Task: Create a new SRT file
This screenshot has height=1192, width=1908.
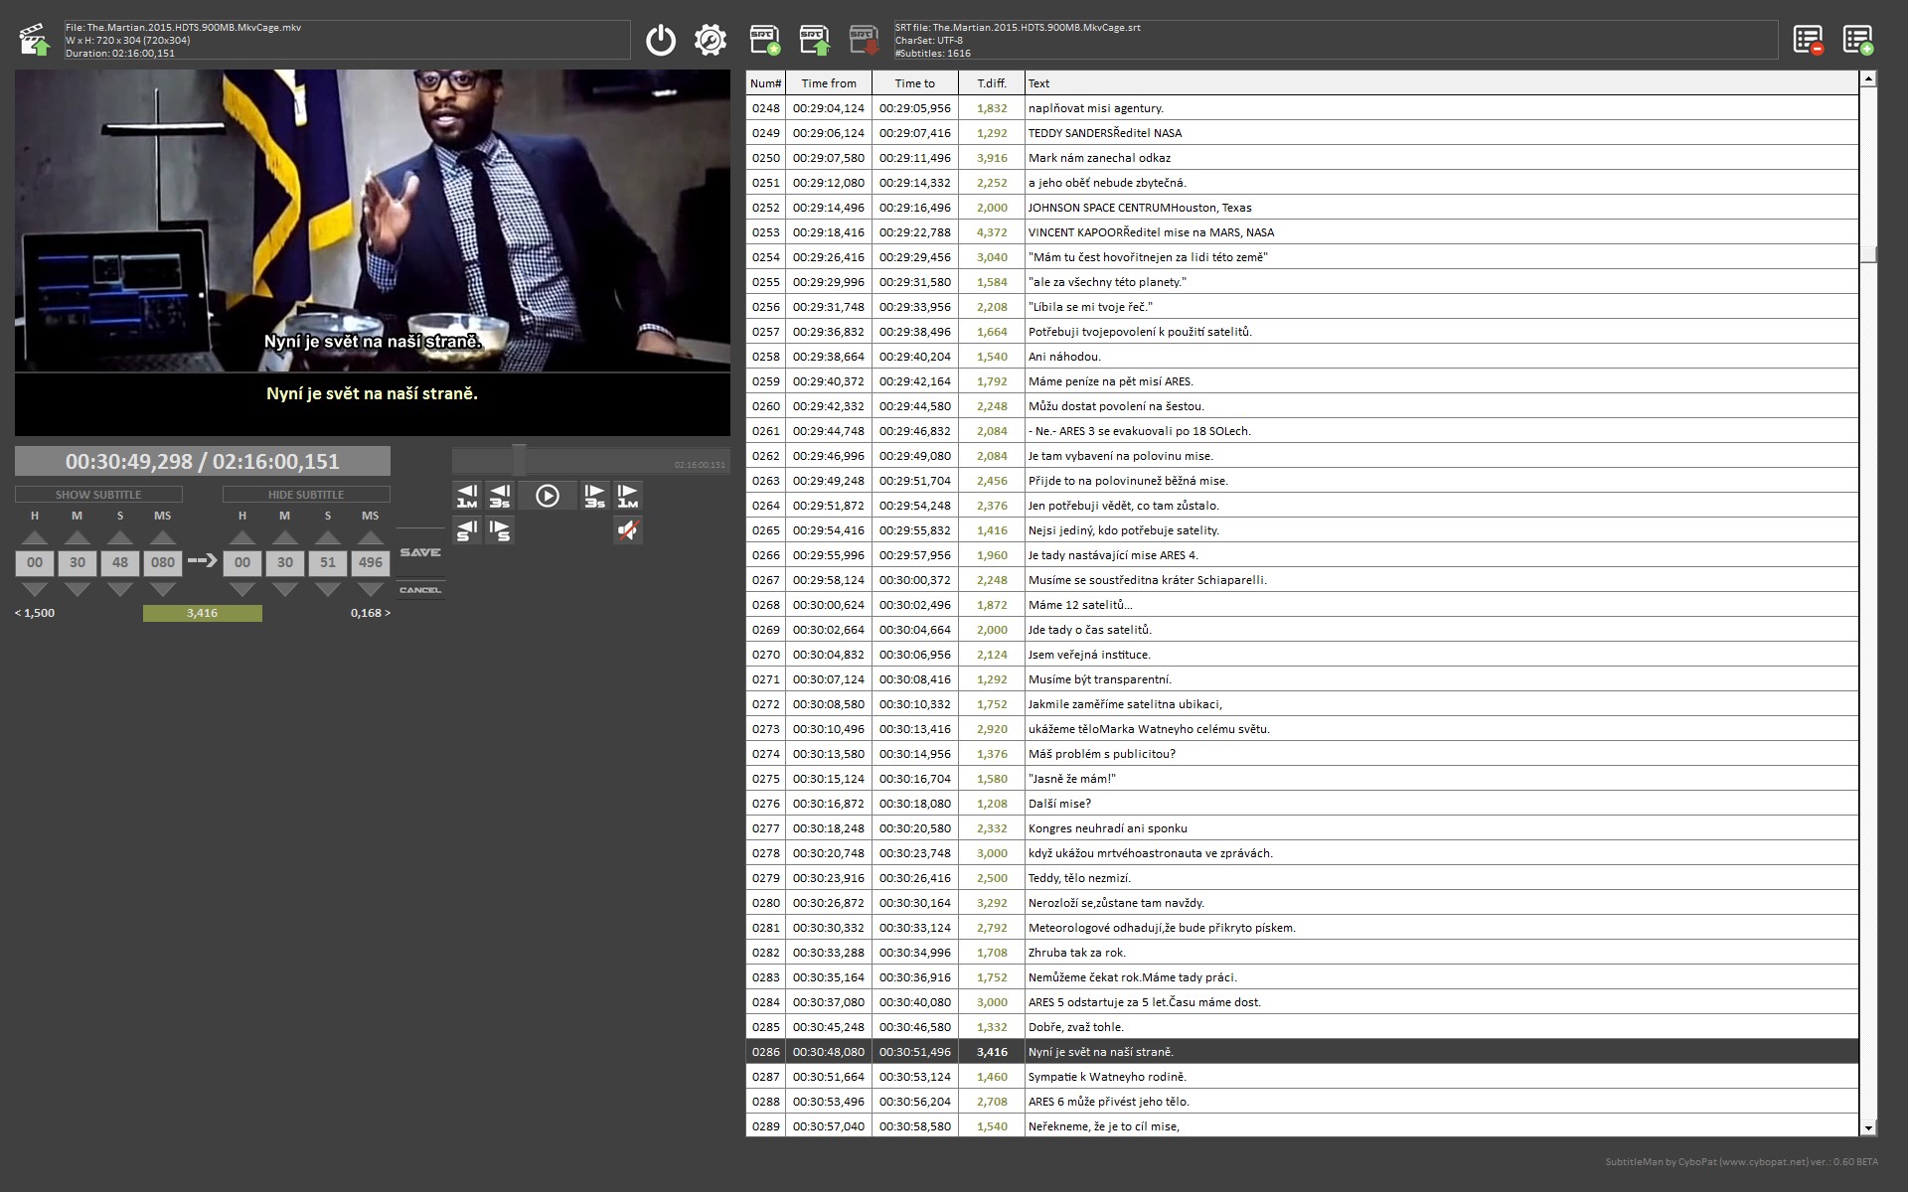Action: coord(764,40)
